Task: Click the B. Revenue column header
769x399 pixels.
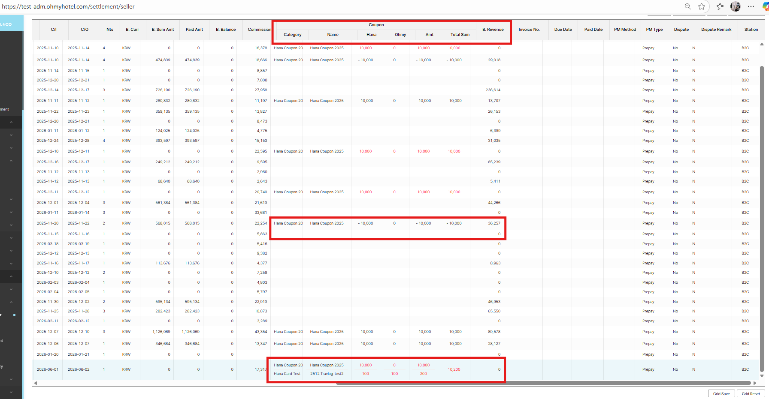Action: point(493,30)
